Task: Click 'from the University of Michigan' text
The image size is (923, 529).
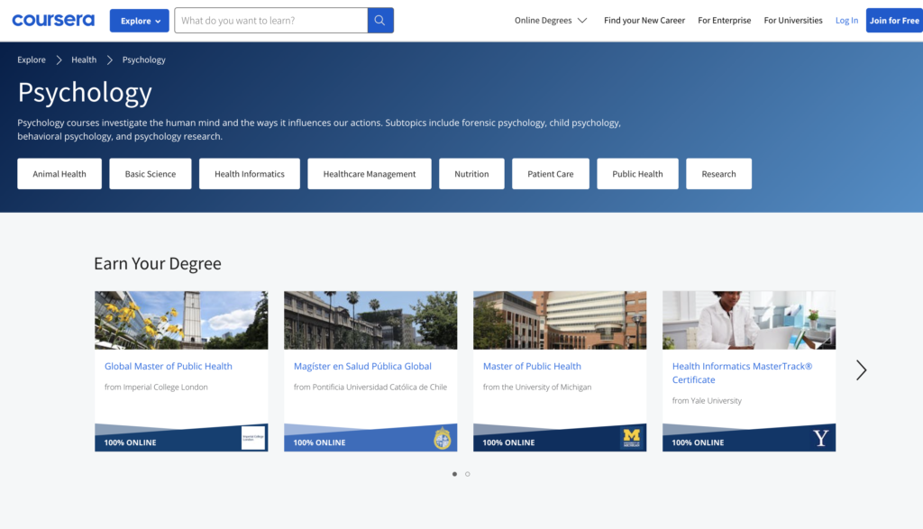Action: tap(537, 387)
